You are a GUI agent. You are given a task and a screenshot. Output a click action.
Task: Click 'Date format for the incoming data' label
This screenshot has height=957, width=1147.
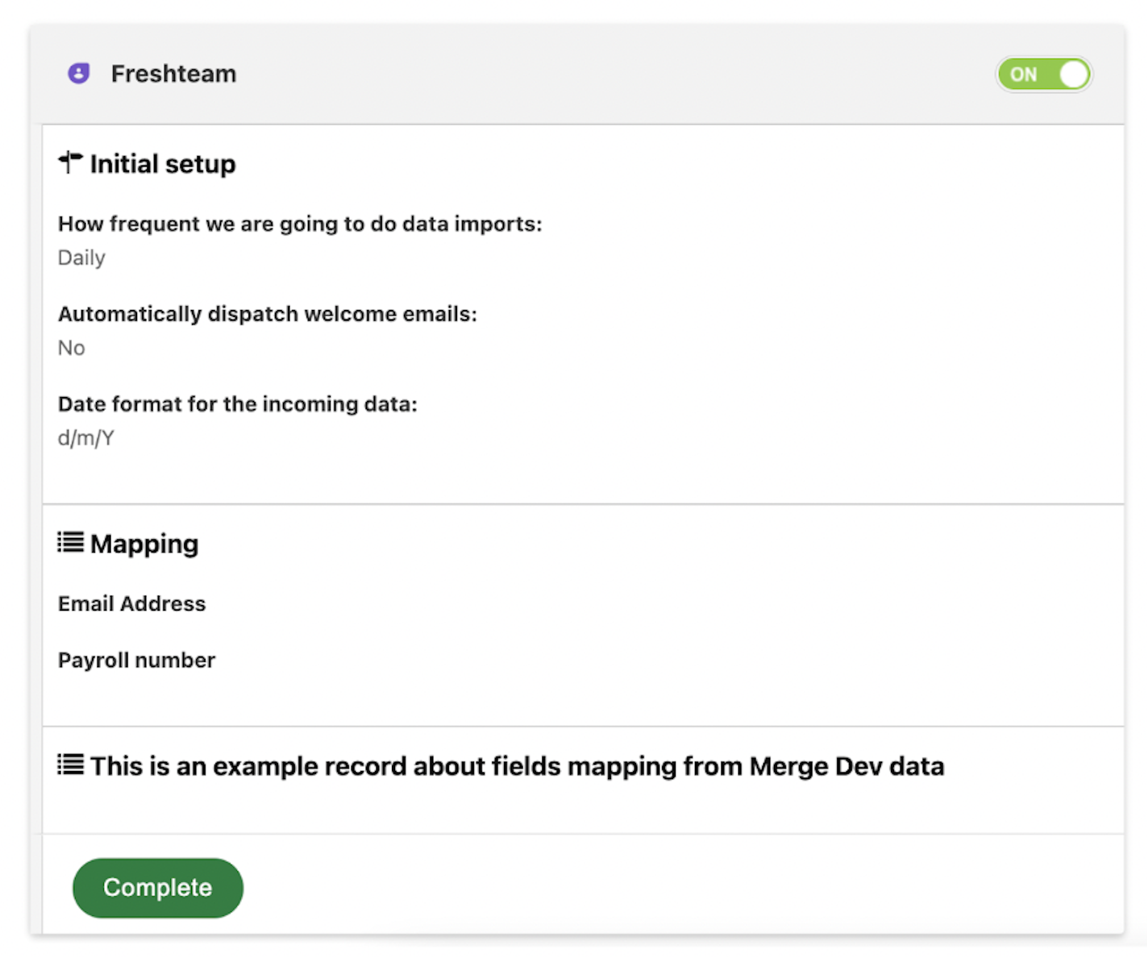(237, 404)
